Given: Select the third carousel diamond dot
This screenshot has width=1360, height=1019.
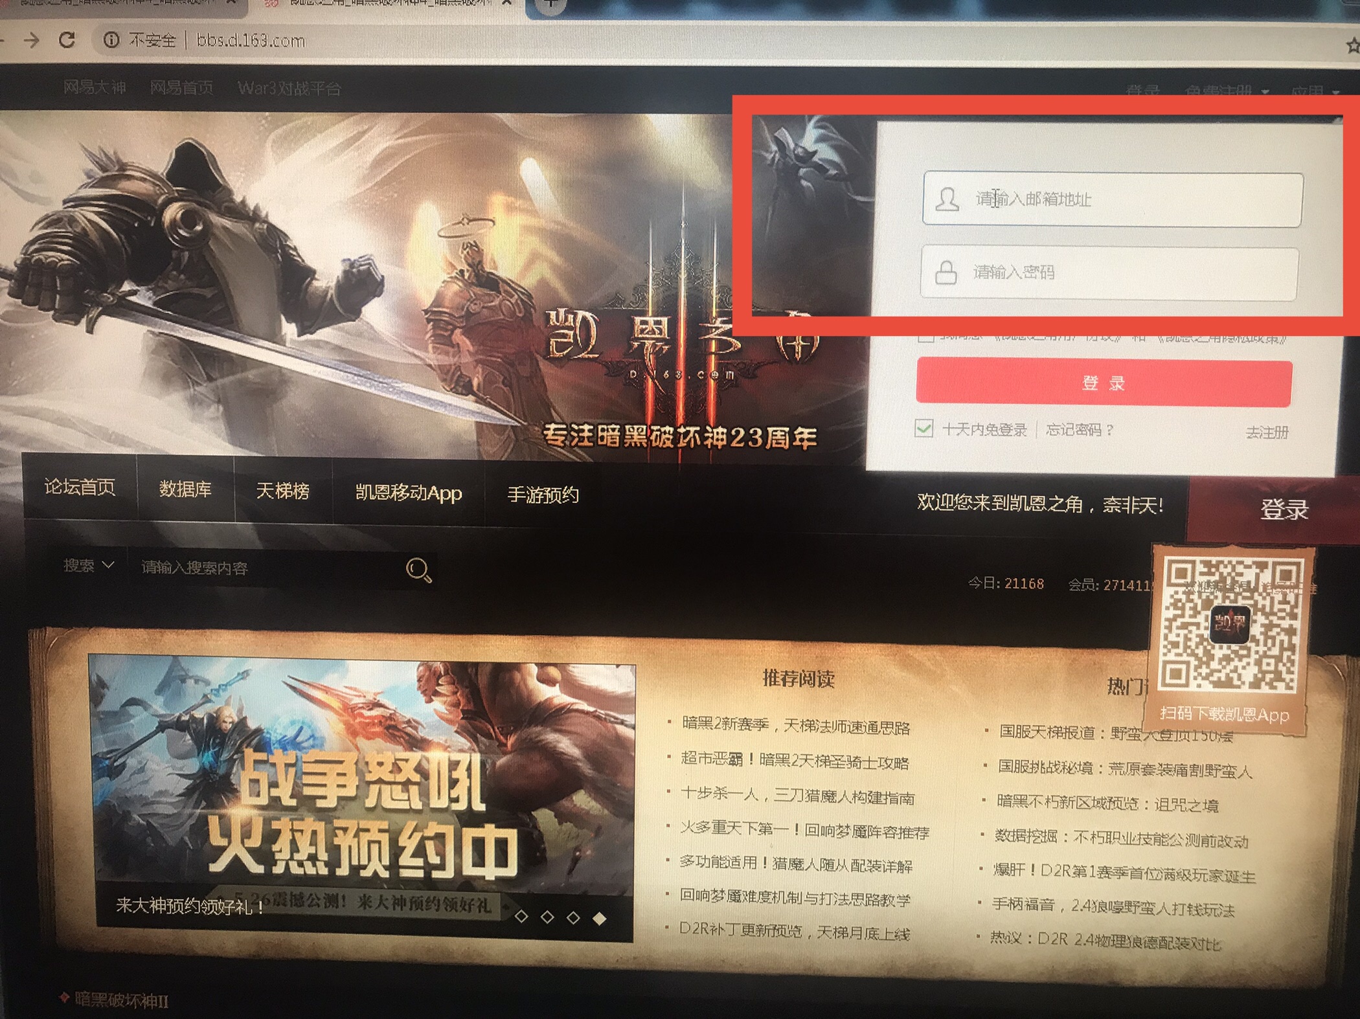Looking at the screenshot, I should [573, 917].
